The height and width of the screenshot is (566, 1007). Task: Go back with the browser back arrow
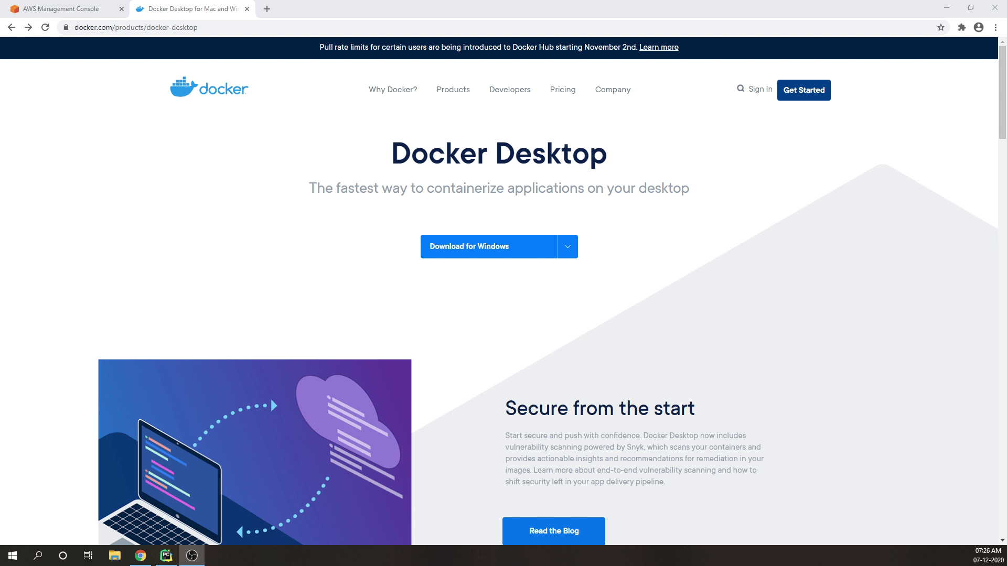point(12,27)
